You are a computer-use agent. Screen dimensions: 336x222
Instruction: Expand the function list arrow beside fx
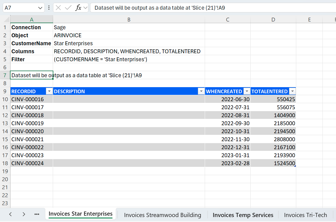pyautogui.click(x=85, y=8)
